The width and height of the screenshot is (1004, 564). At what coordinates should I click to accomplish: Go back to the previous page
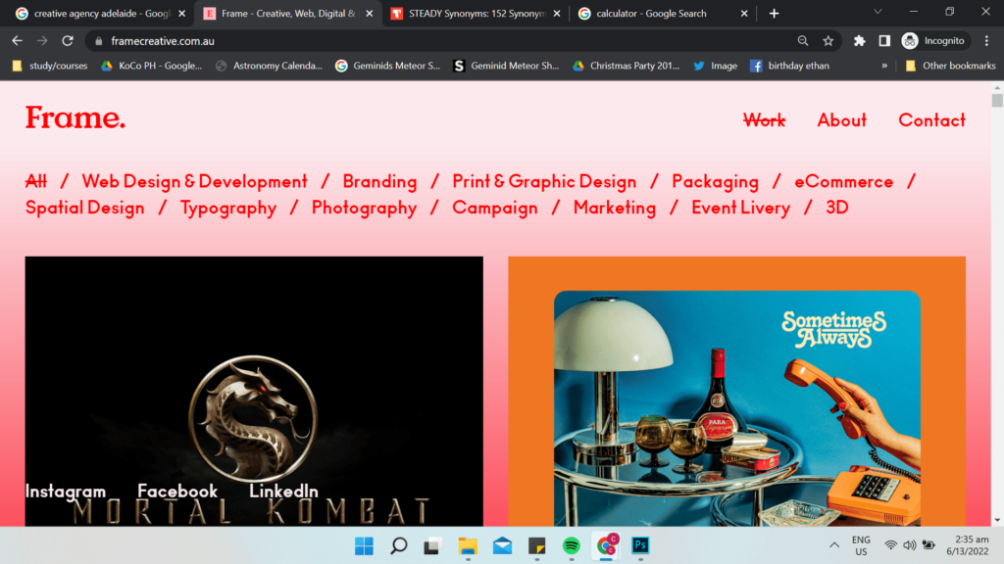18,41
